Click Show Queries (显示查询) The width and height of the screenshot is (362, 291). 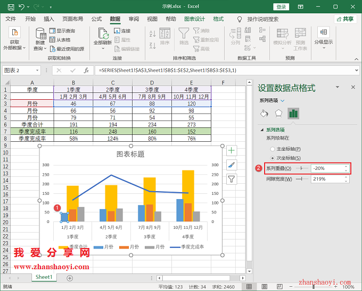pyautogui.click(x=62, y=31)
